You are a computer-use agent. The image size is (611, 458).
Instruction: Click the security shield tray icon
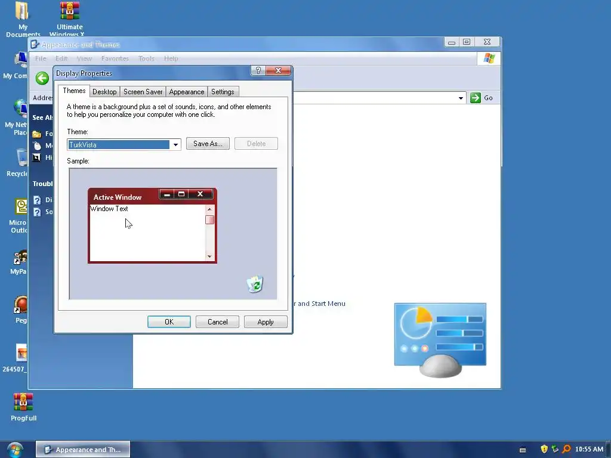[x=544, y=449]
